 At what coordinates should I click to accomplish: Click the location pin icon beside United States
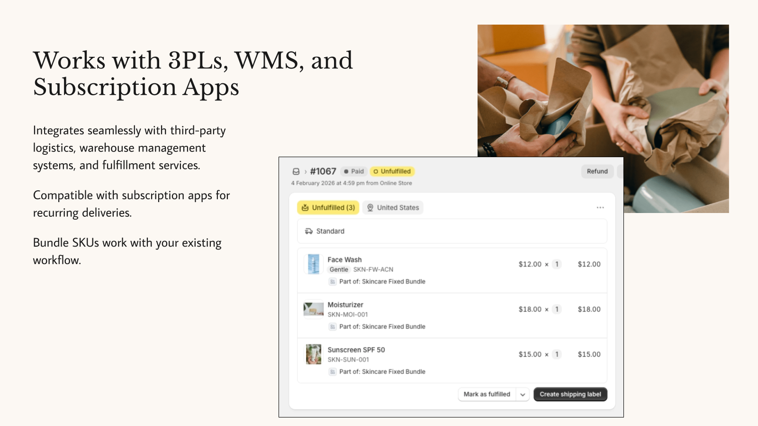(x=370, y=207)
